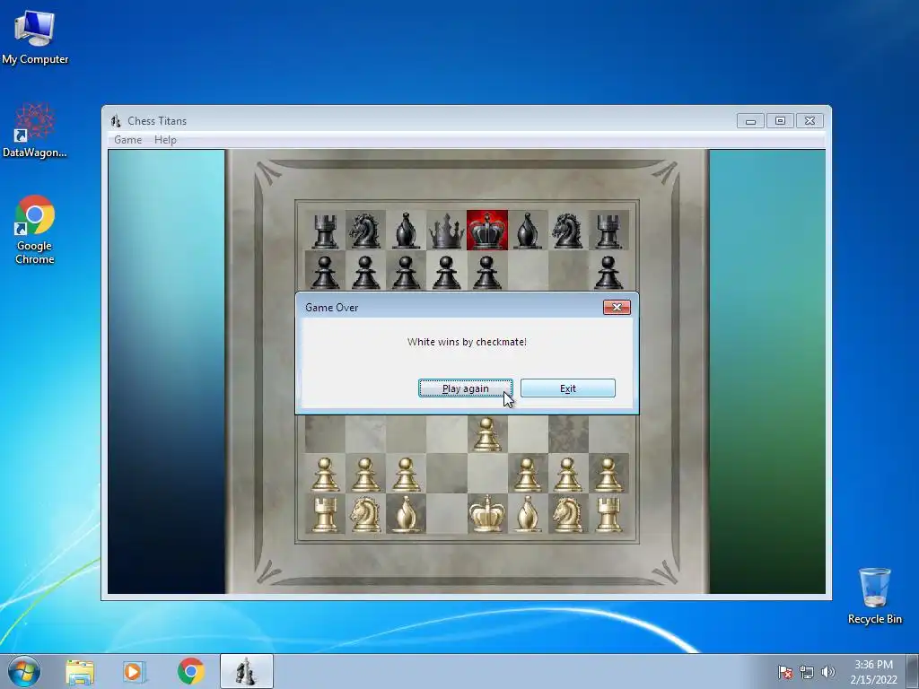Open the Windows Start menu
The image size is (919, 689).
click(24, 671)
